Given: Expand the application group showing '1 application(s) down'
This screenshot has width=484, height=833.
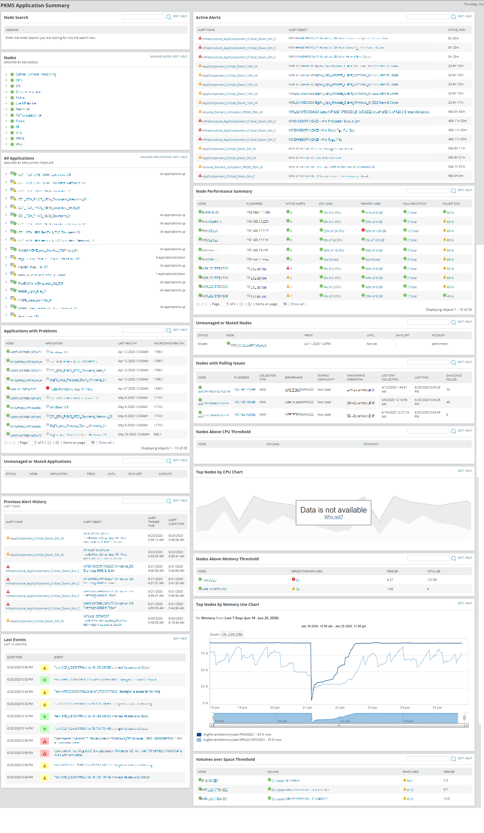Looking at the screenshot, I should click(6, 274).
